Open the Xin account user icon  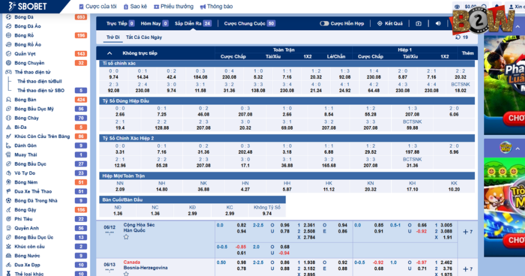(511, 6)
